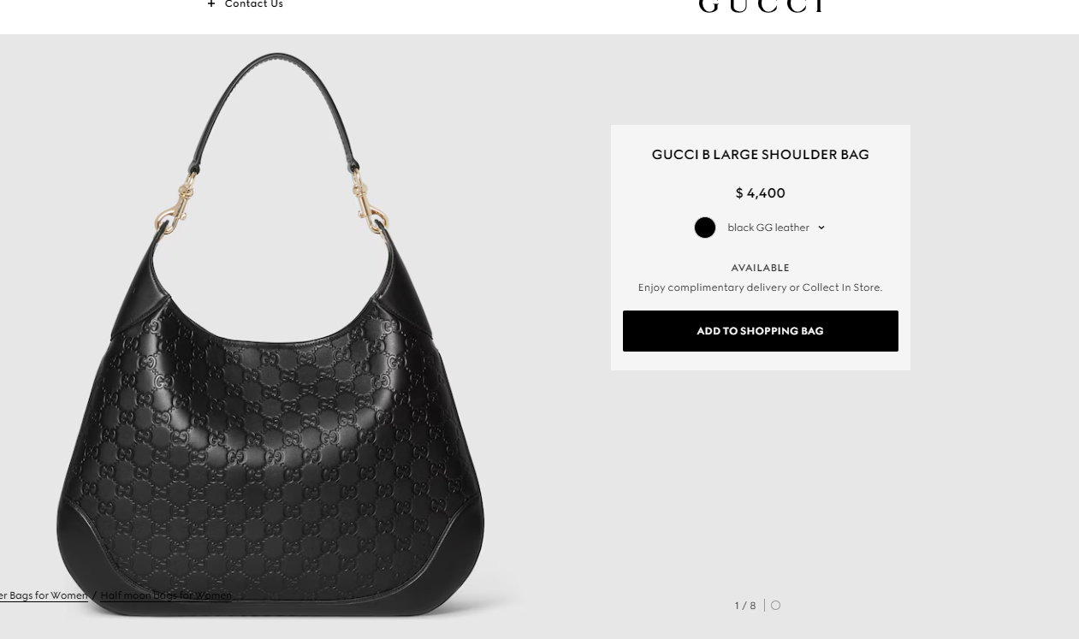
Task: Click the Gucci B Large Shoulder Bag title
Action: pyautogui.click(x=761, y=155)
